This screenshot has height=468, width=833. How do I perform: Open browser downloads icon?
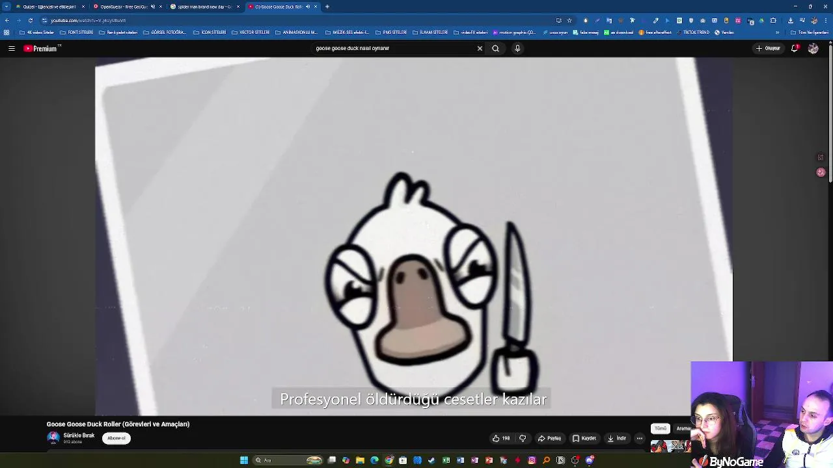click(x=790, y=20)
